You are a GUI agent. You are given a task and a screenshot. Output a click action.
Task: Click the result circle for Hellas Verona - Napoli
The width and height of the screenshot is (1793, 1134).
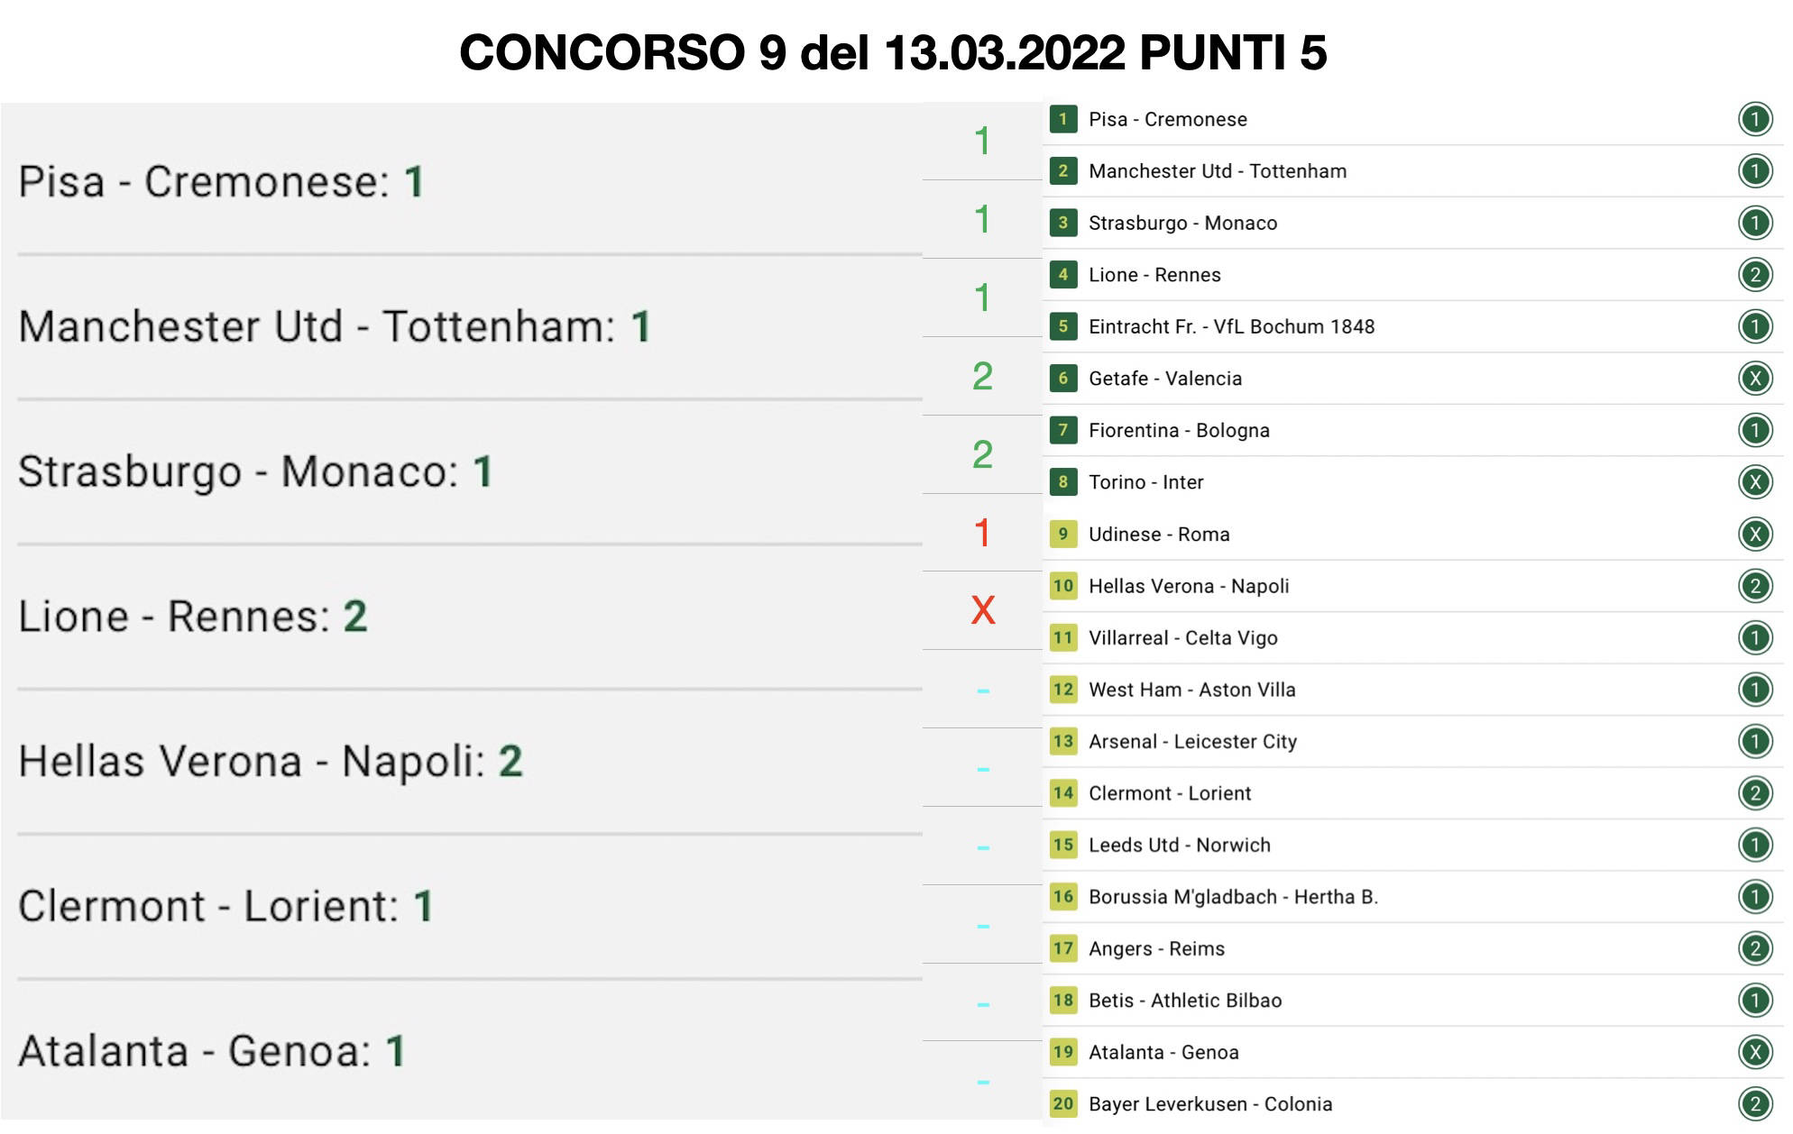coord(1754,586)
